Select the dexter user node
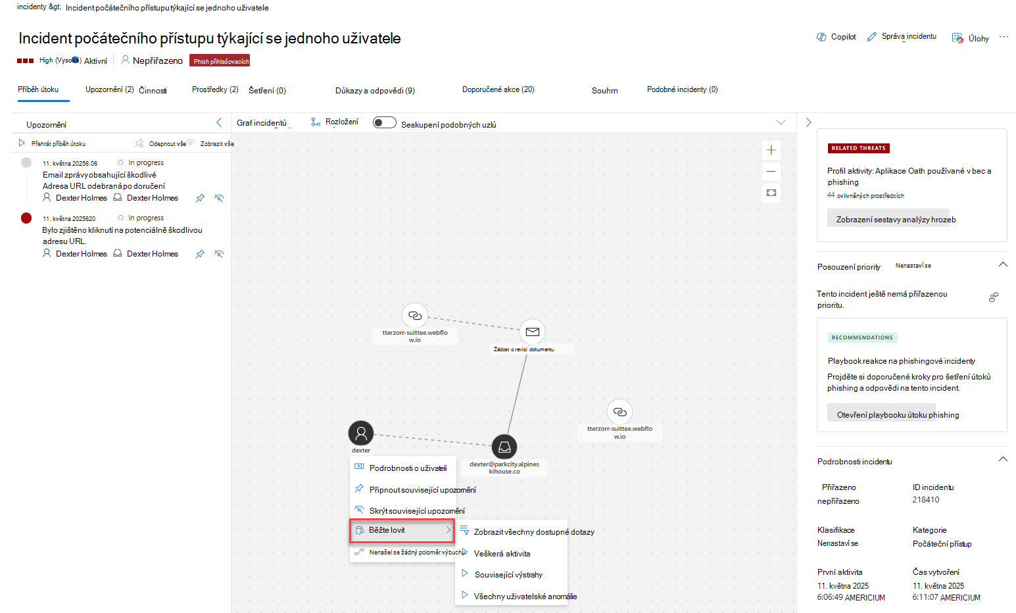Screen dimensions: 1016x613 pyautogui.click(x=361, y=433)
